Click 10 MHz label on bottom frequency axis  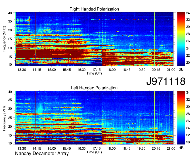pos(10,143)
